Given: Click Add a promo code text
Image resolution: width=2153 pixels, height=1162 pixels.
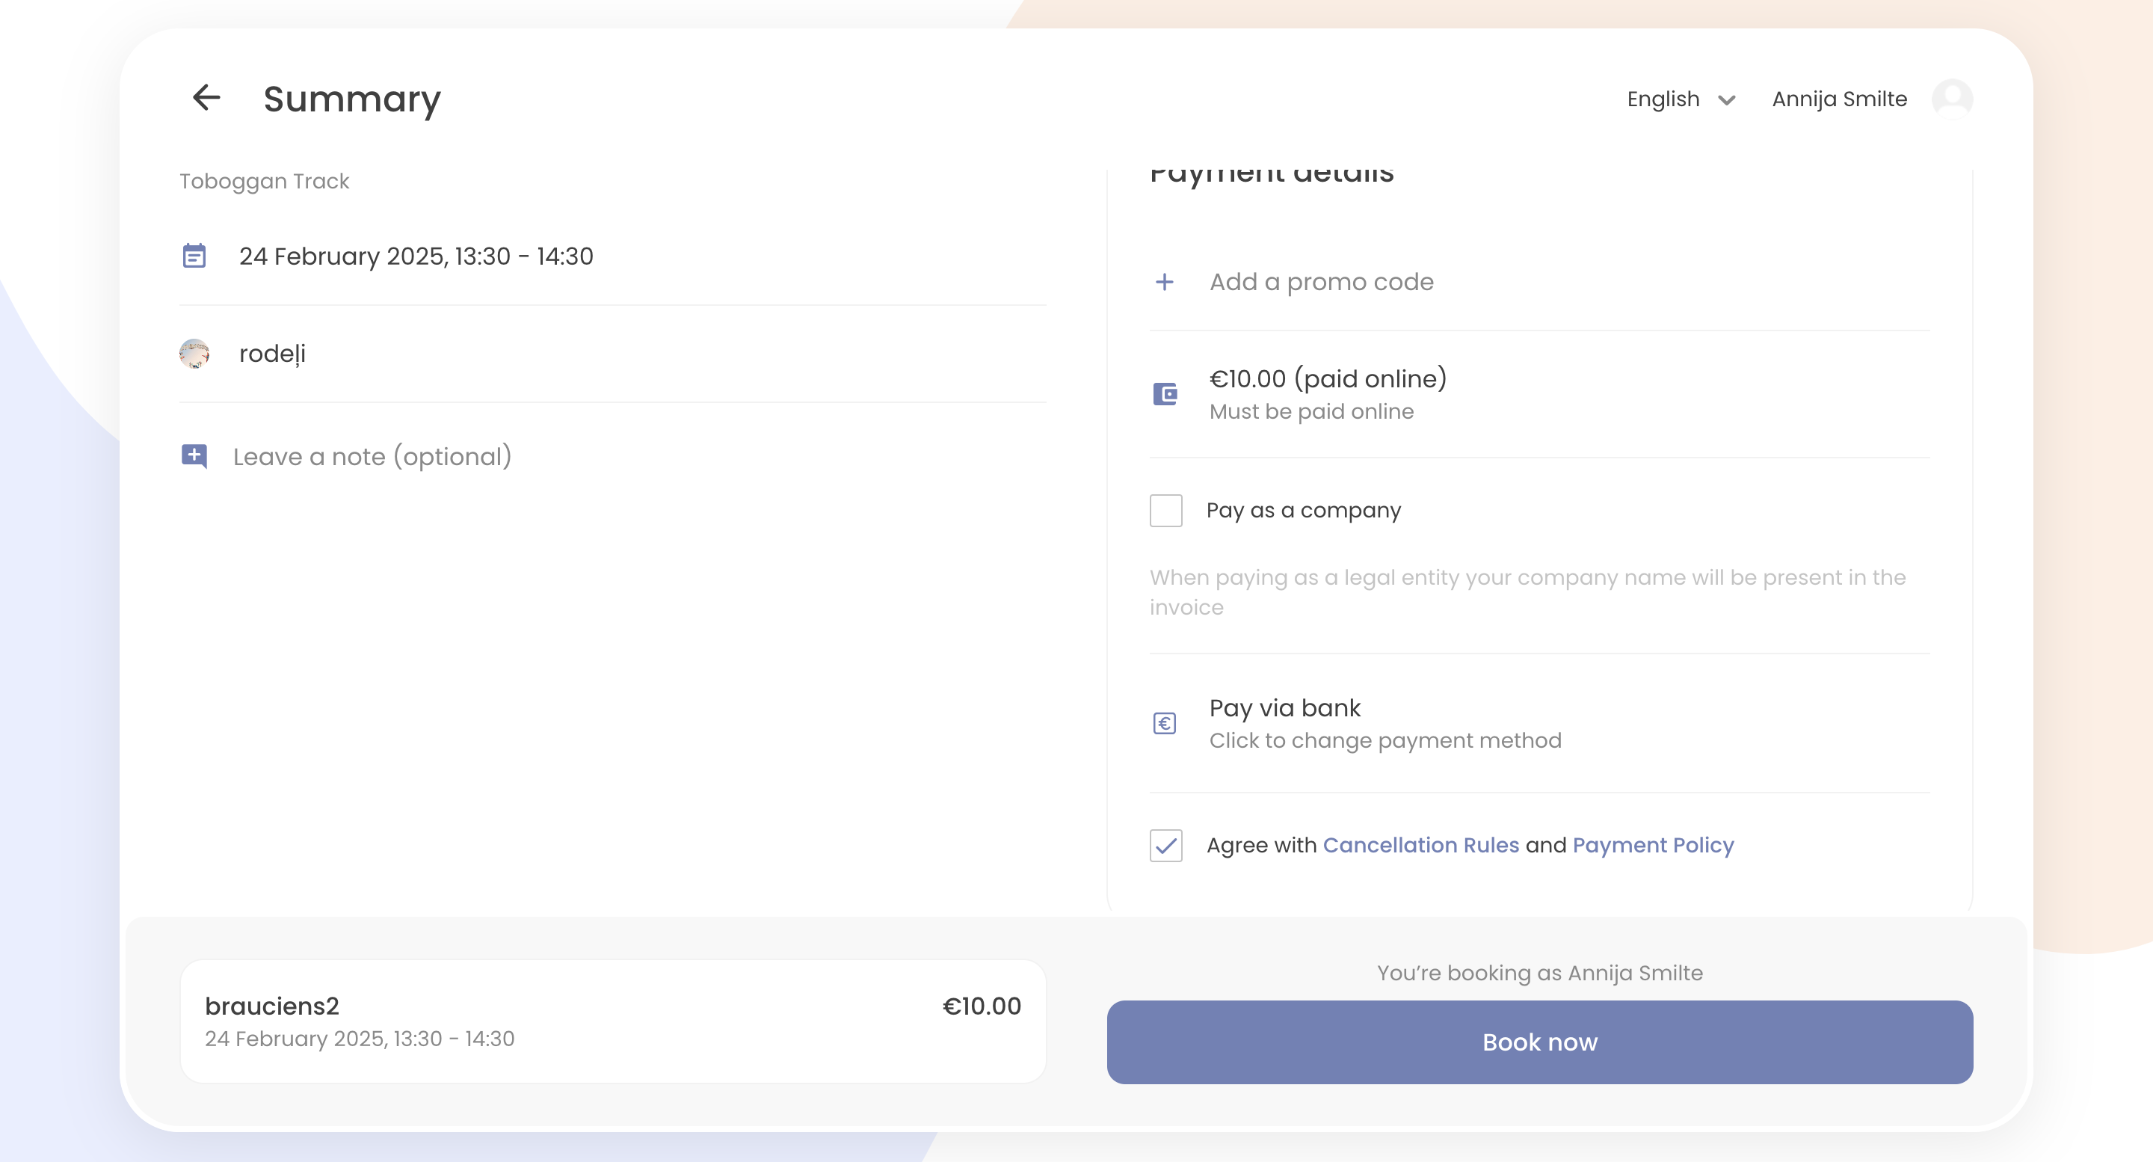Looking at the screenshot, I should coord(1320,282).
